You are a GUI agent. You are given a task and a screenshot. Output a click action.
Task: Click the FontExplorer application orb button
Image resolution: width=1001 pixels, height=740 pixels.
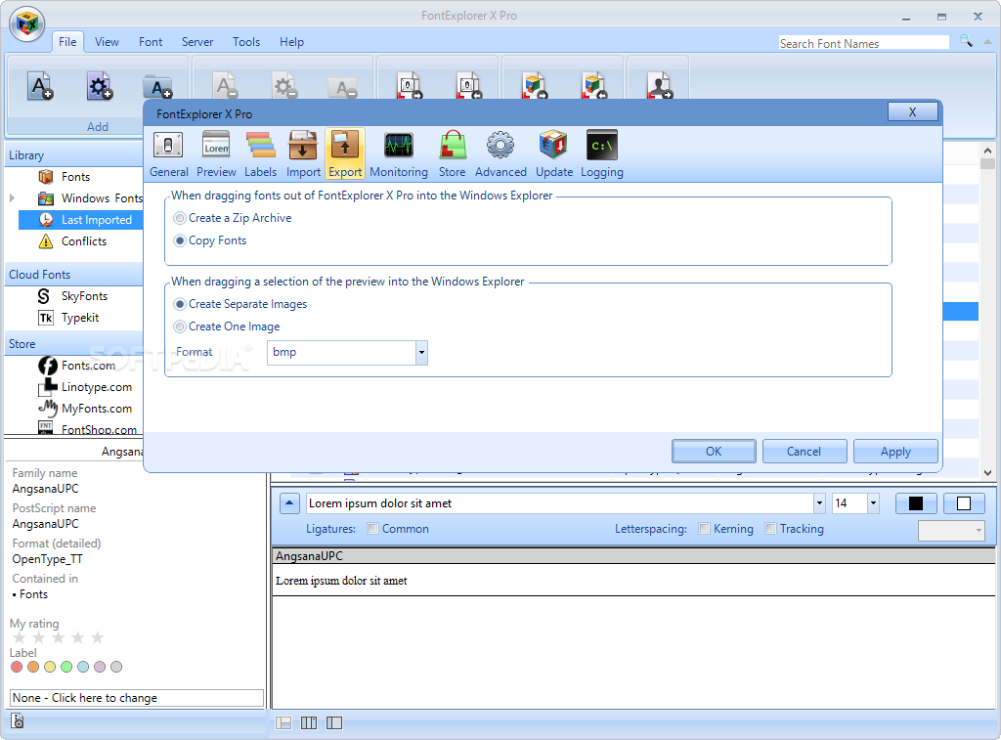[x=27, y=24]
